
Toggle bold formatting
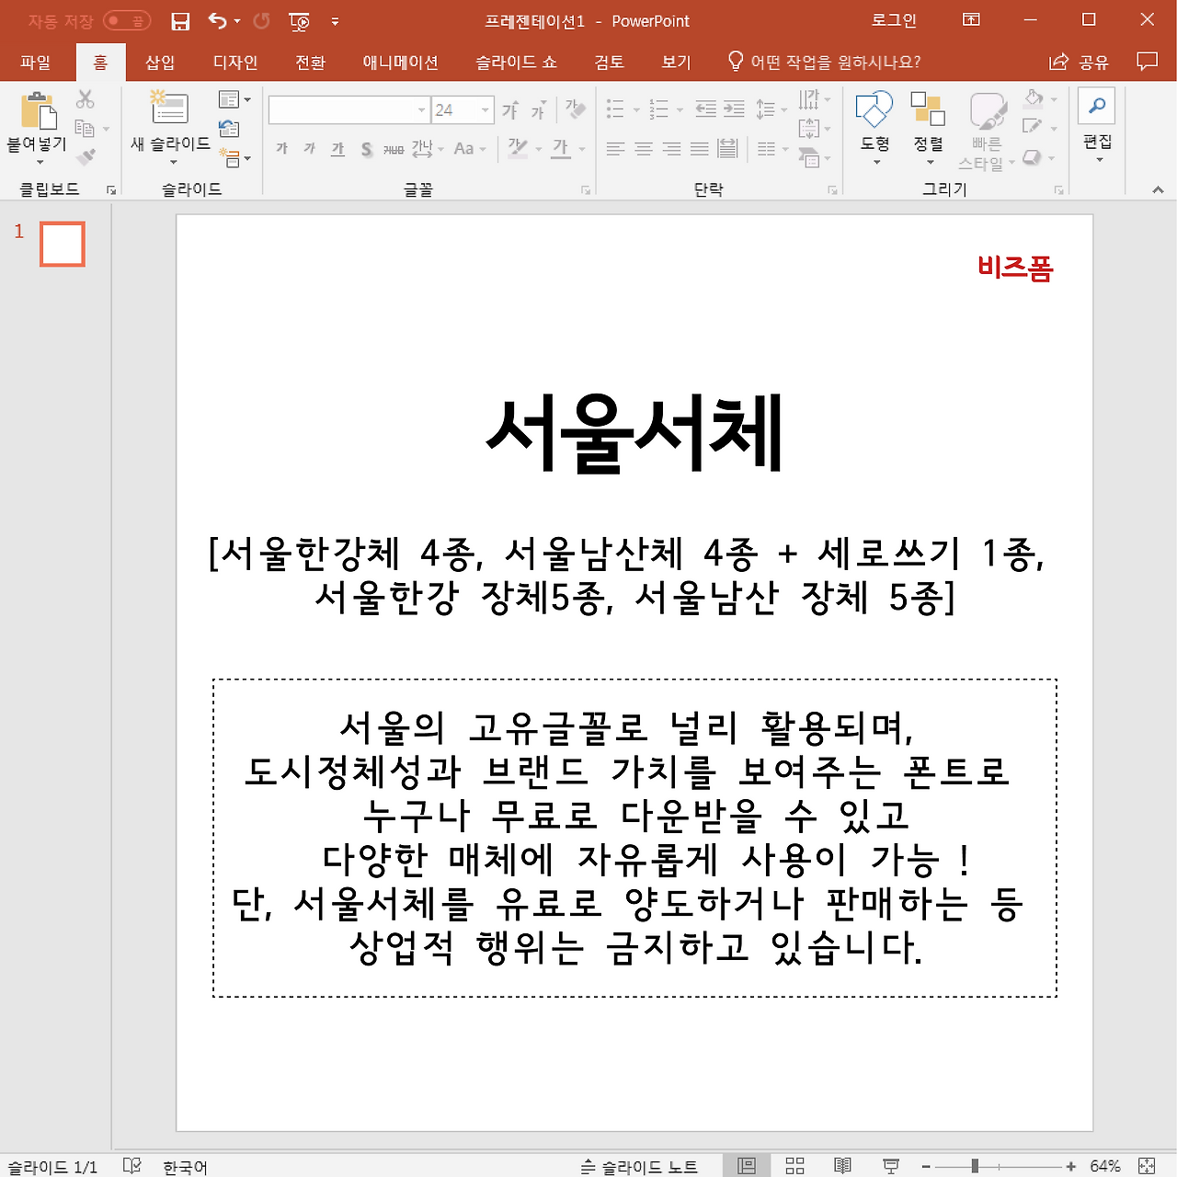[x=281, y=148]
